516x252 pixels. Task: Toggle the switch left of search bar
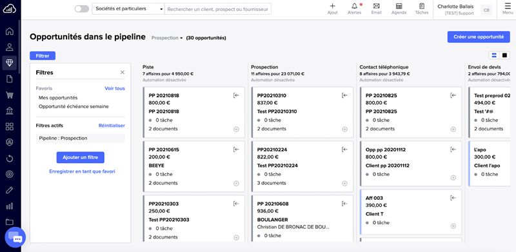coord(82,9)
